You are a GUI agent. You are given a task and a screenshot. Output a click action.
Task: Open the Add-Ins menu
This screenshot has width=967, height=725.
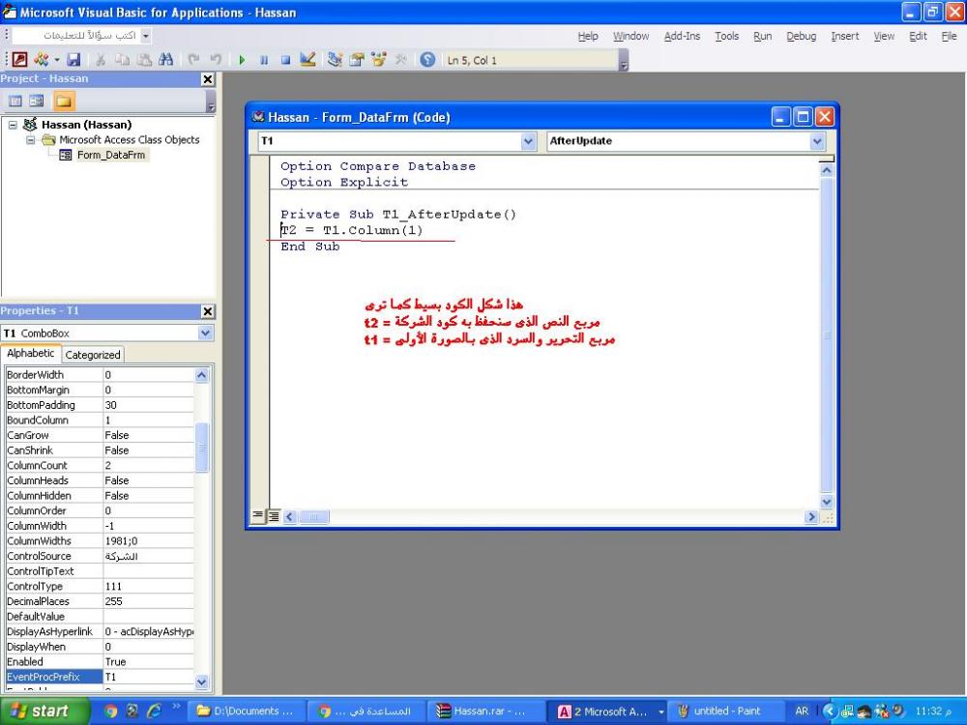(682, 36)
